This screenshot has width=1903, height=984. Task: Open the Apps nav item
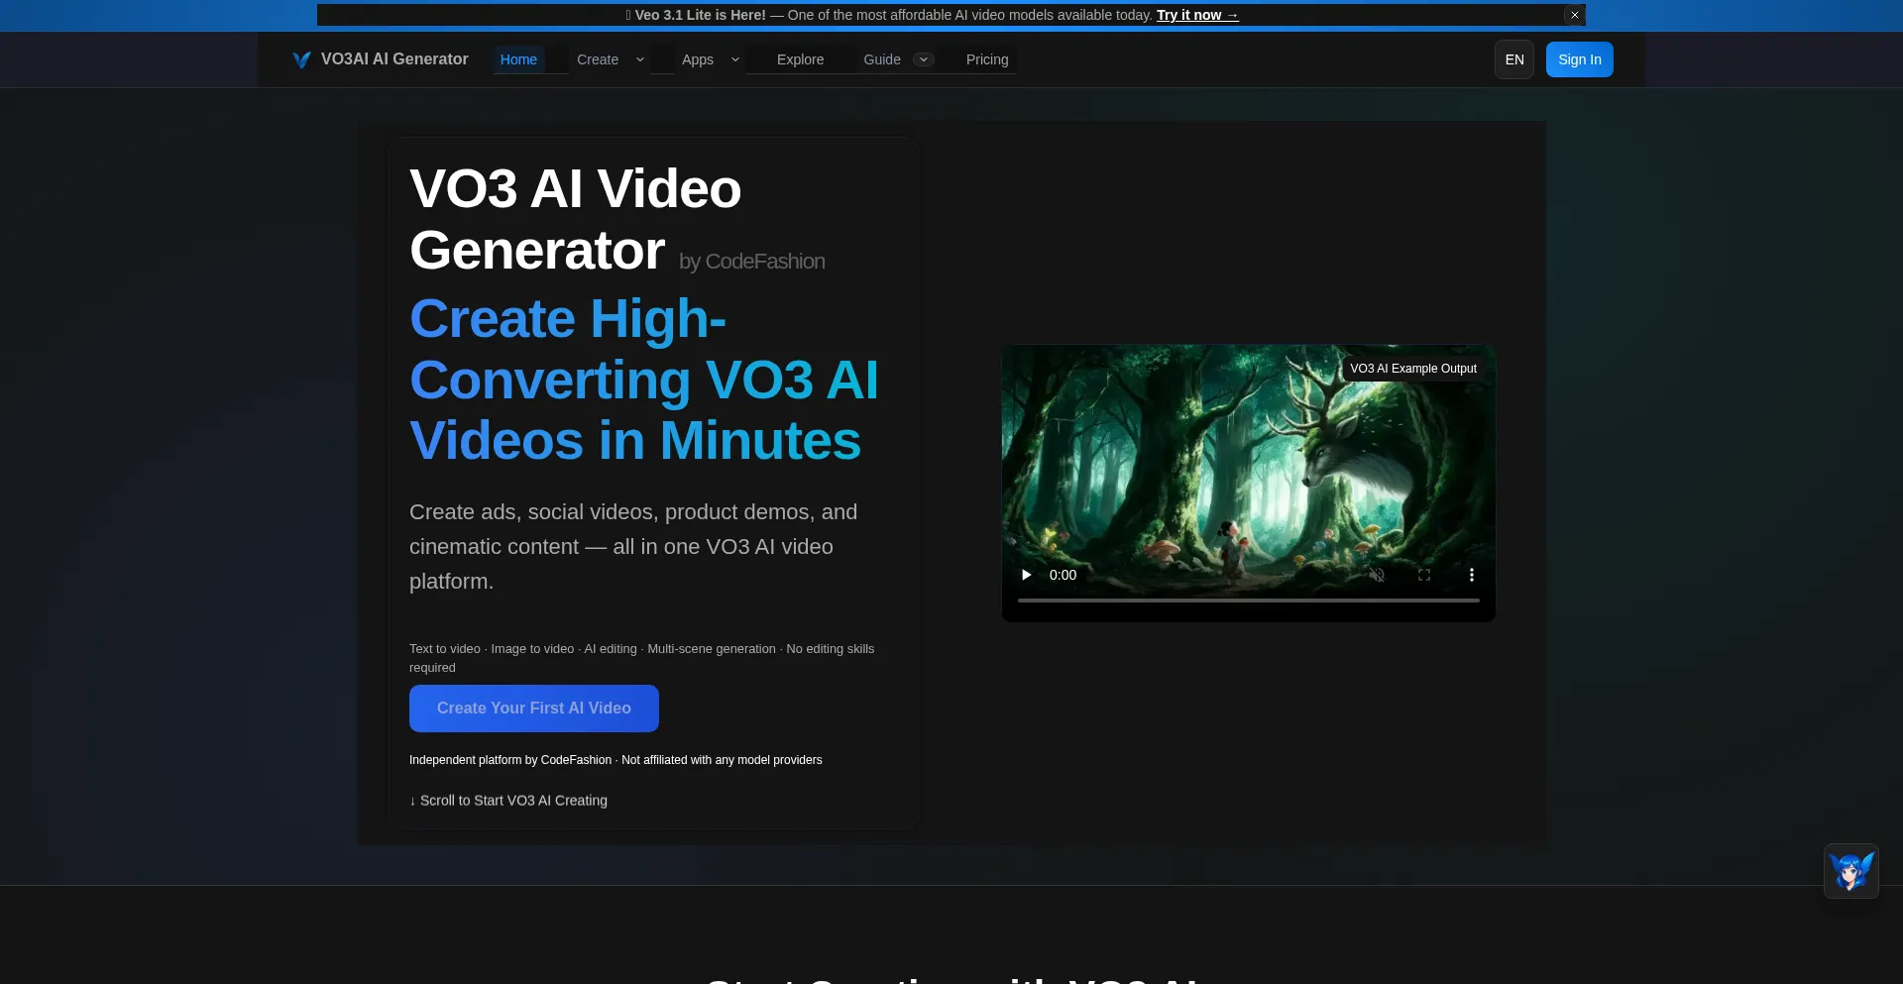tap(698, 59)
